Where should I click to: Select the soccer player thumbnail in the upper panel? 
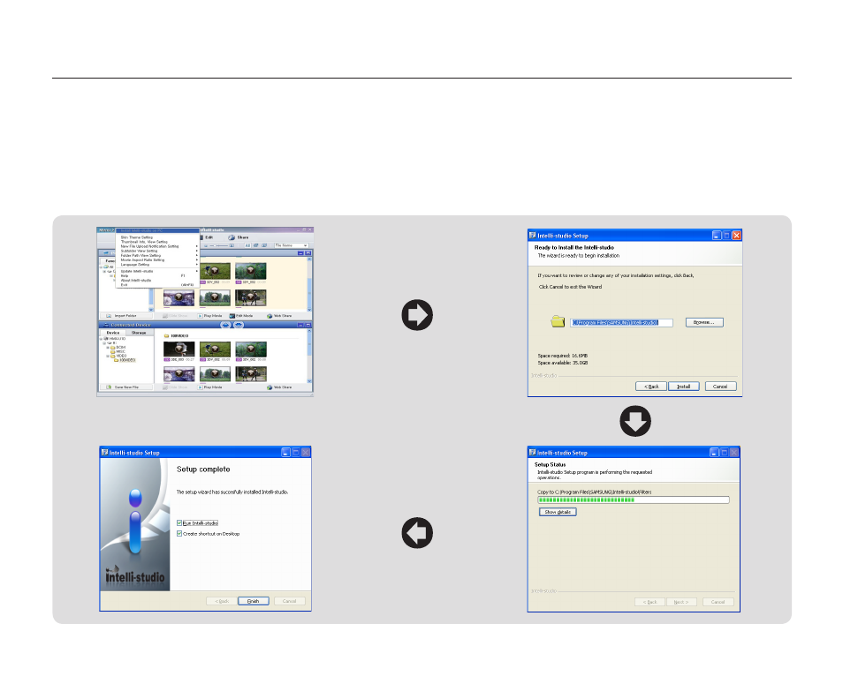pyautogui.click(x=215, y=271)
